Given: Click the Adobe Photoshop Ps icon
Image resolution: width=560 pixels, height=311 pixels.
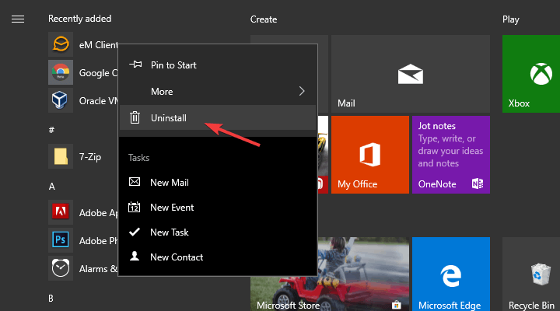Looking at the screenshot, I should click(61, 240).
